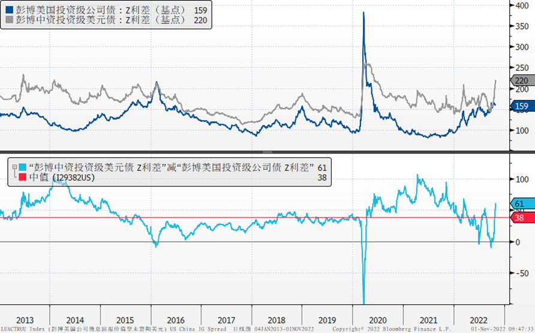
Task: Click the 2017 year label on the time axis
Action: (x=226, y=320)
